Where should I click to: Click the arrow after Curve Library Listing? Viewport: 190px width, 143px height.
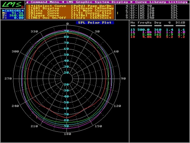point(186,2)
